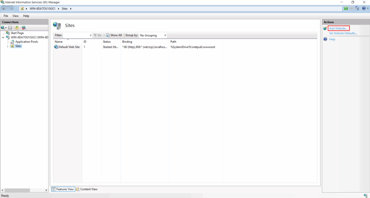Click the Create New Connection globe icon
Viewport: 370px width, 198px height.
pos(3,28)
